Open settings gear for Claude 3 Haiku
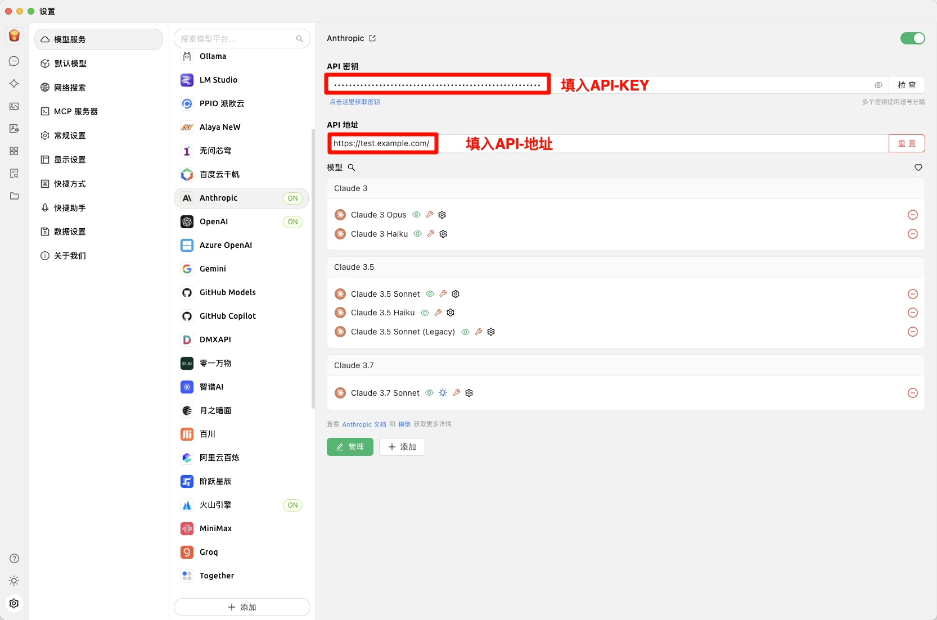The height and width of the screenshot is (620, 937). 443,234
